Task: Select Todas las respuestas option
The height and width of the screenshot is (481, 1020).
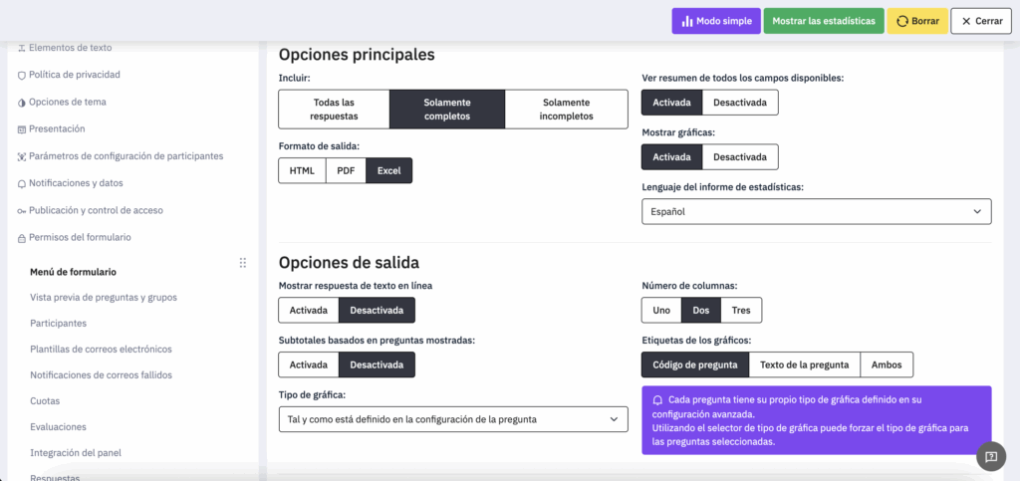Action: click(334, 109)
